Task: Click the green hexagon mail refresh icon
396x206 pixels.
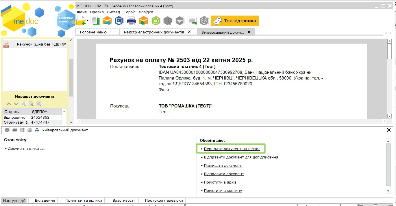Action: (156, 21)
